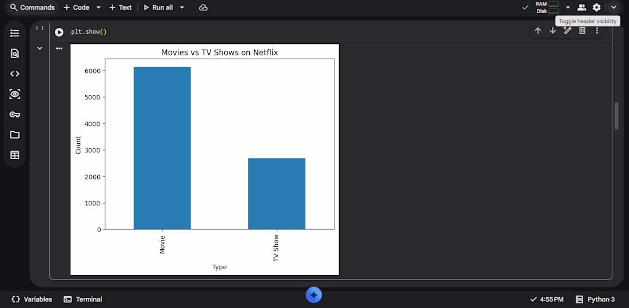Open the data table panel icon
Image resolution: width=629 pixels, height=308 pixels.
pos(15,155)
